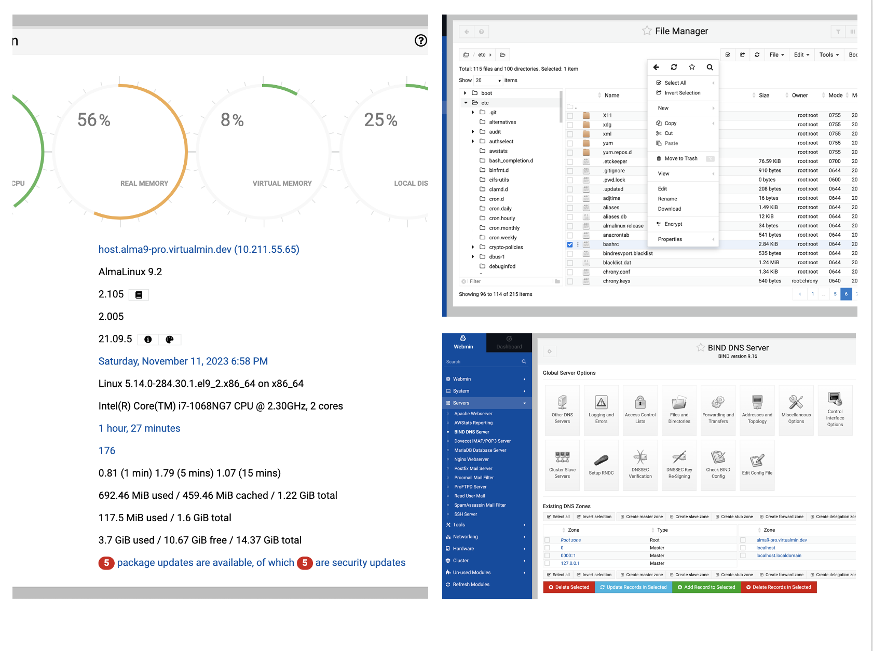Viewport: 873px width, 651px height.
Task: Open the Show items count dropdown
Action: click(x=487, y=80)
